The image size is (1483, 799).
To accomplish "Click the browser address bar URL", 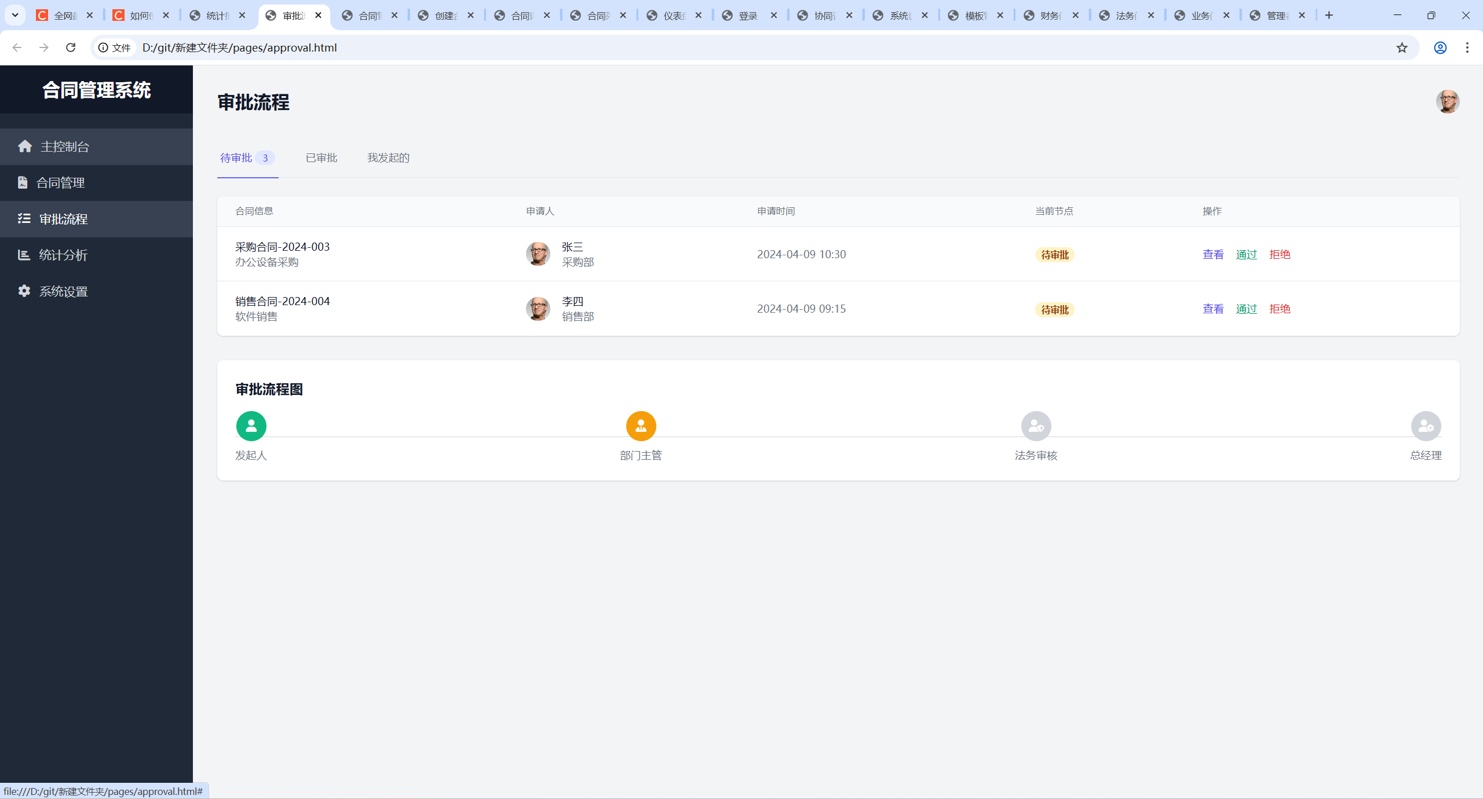I will 239,47.
